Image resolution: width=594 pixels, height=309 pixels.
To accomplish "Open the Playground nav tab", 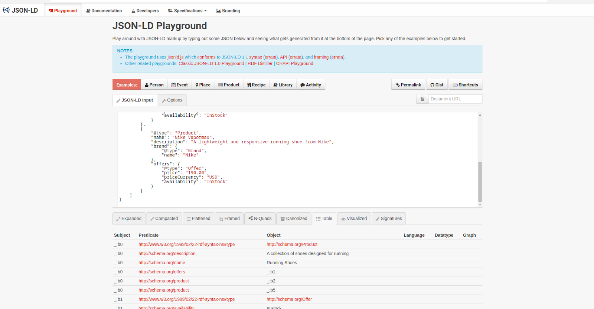I will click(x=63, y=11).
